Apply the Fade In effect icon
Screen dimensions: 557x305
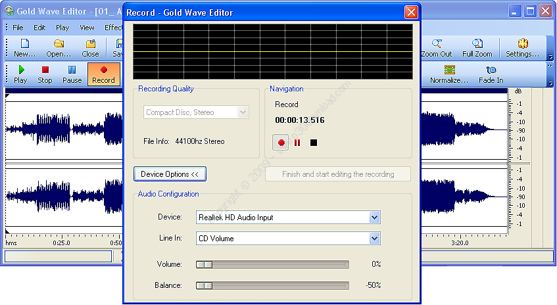[x=491, y=74]
